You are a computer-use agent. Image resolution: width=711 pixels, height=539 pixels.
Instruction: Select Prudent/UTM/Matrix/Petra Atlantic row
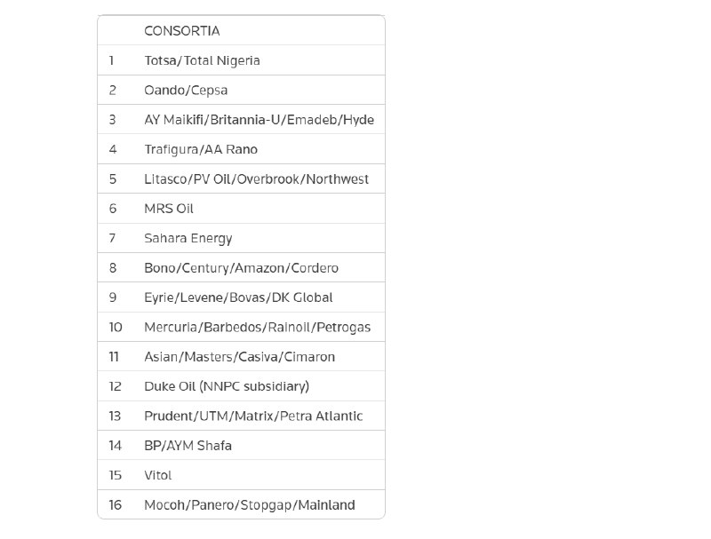coord(241,416)
